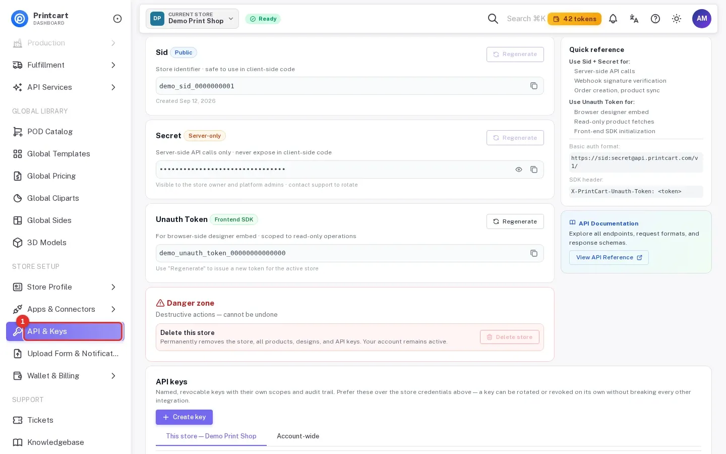Click the sidebar collapse circle icon
Viewport: 726px width, 454px height.
pyautogui.click(x=117, y=19)
